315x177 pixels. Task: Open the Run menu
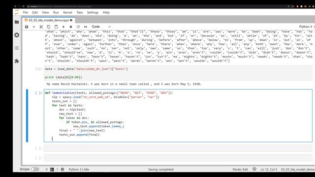click(x=56, y=12)
